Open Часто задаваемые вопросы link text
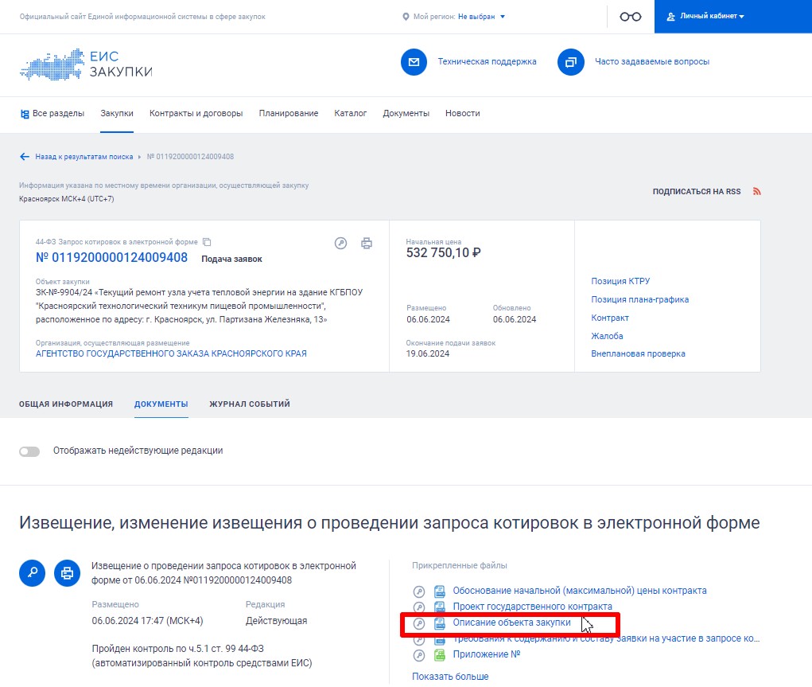812x687 pixels. (x=652, y=62)
